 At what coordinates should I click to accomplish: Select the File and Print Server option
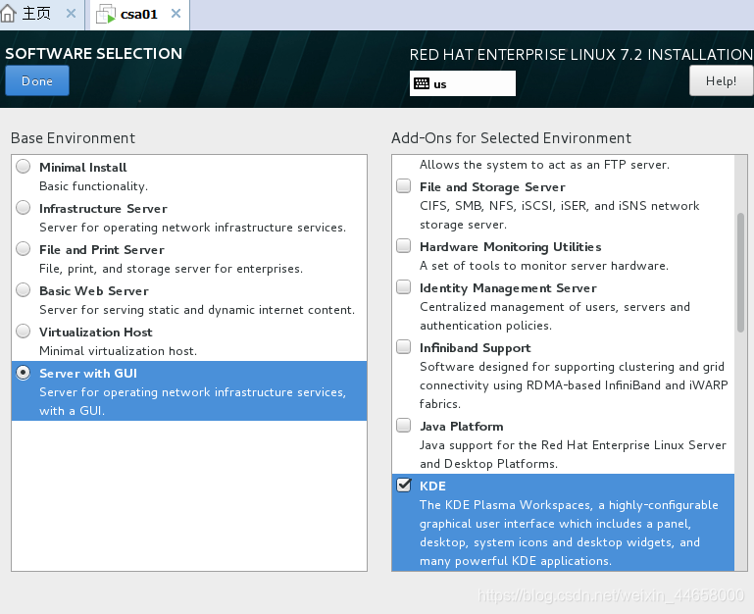click(24, 249)
